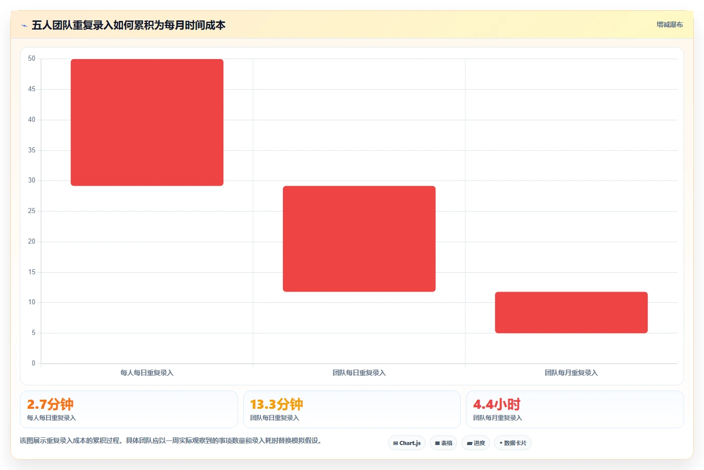Image resolution: width=704 pixels, height=470 pixels.
Task: Click the 2.7分钟 value
Action: 50,404
